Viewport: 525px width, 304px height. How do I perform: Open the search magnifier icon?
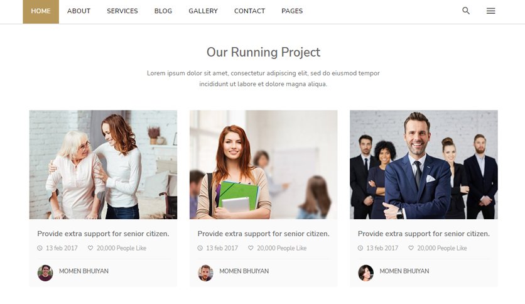[x=466, y=11]
